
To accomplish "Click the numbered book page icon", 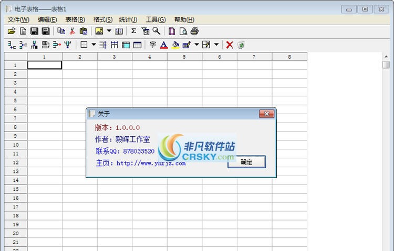I will click(119, 31).
